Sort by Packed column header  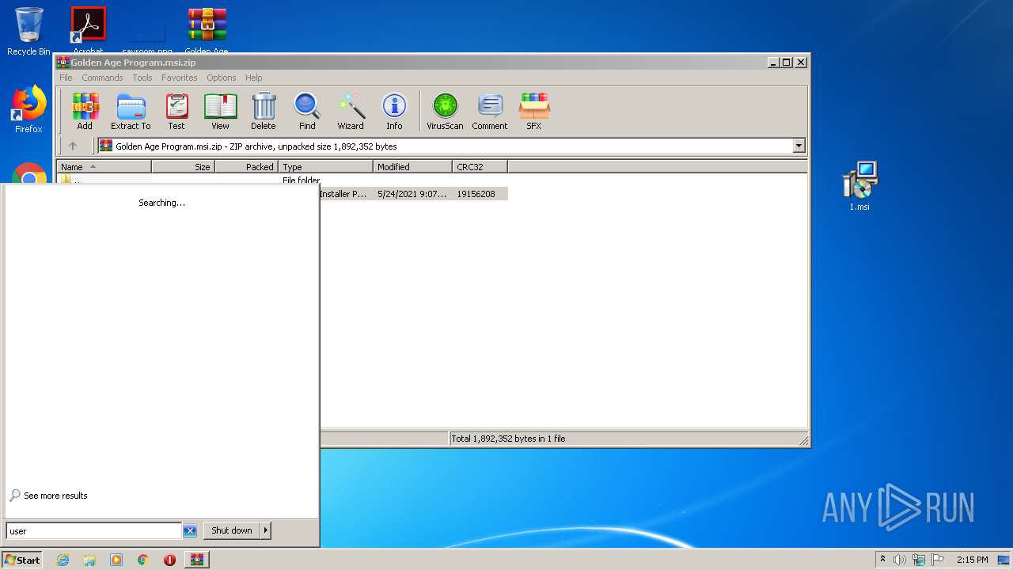coord(246,166)
